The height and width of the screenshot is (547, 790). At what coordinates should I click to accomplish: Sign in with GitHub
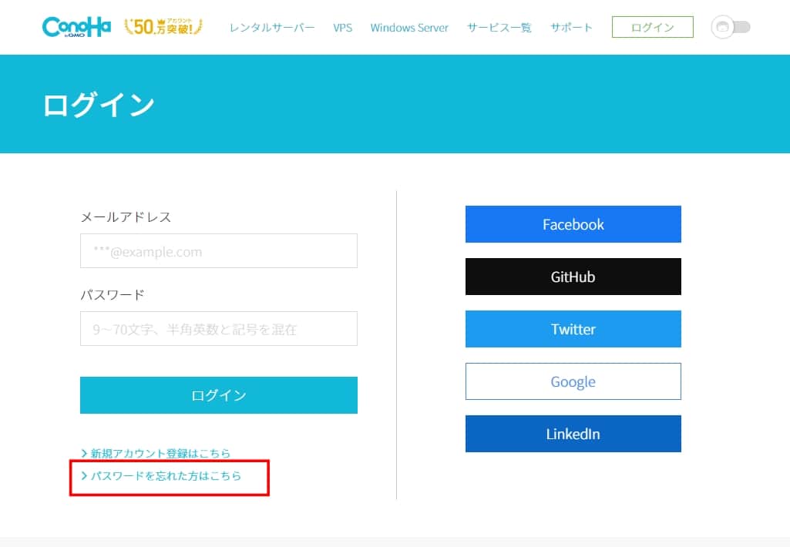573,277
